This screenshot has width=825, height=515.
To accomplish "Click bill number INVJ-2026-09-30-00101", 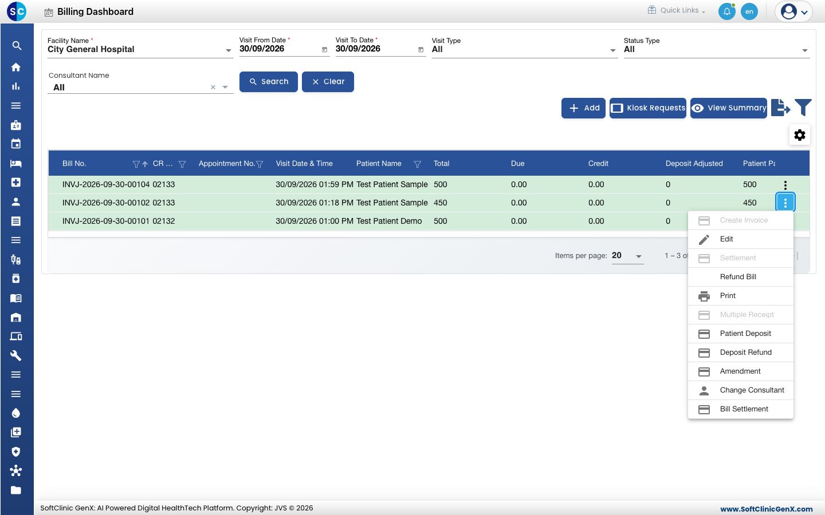I will pos(106,221).
